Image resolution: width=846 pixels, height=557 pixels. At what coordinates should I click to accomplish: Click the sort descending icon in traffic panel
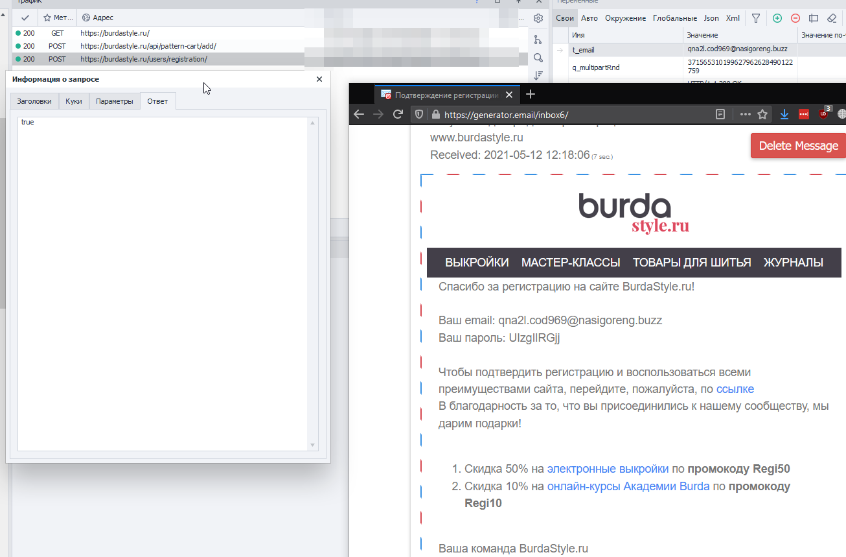pyautogui.click(x=538, y=75)
